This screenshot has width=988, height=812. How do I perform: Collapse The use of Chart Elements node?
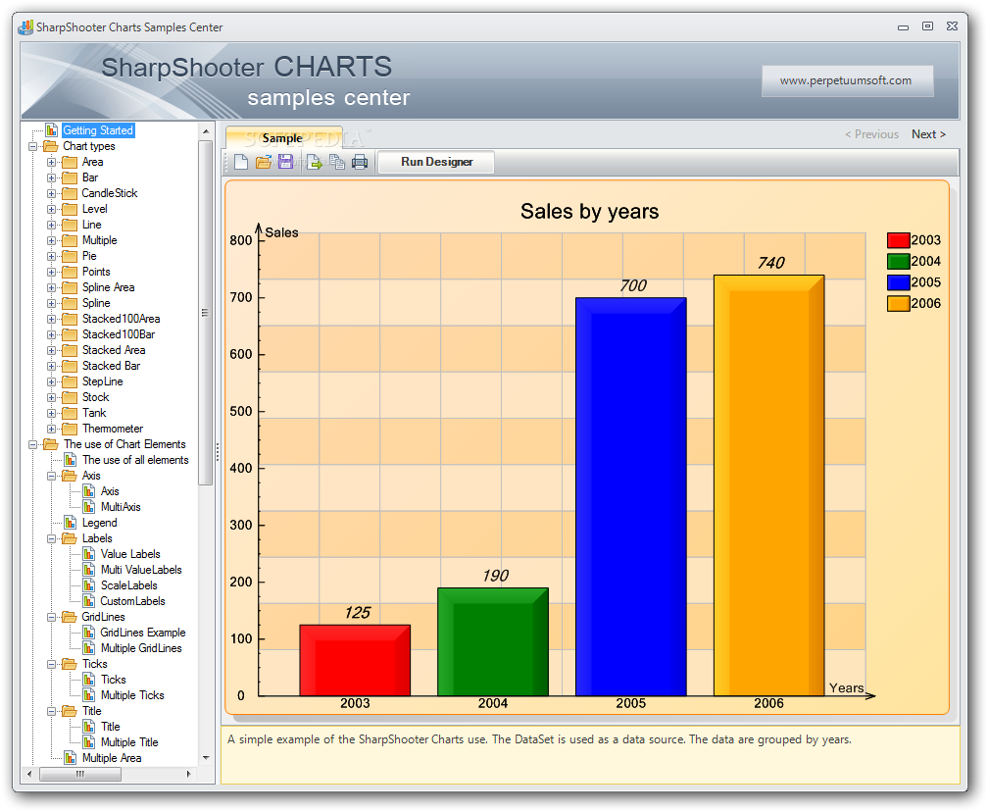[32, 444]
